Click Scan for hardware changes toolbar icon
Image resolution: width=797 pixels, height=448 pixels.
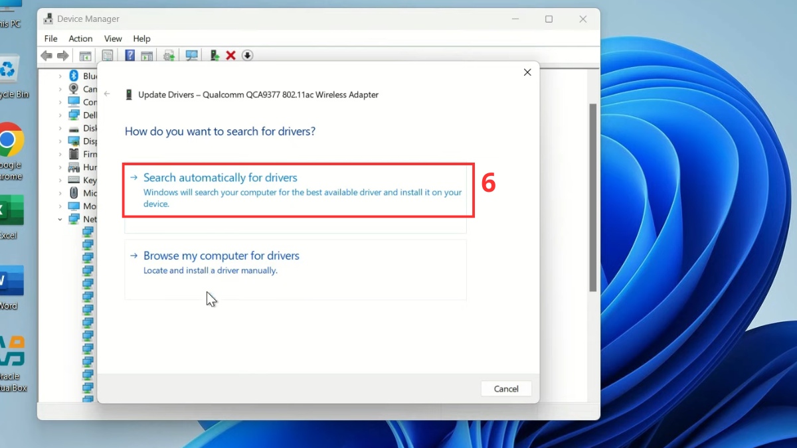pos(192,56)
